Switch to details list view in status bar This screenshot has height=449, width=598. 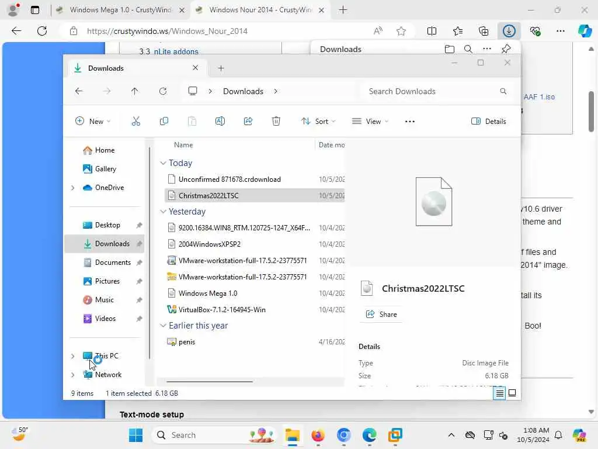tap(500, 393)
